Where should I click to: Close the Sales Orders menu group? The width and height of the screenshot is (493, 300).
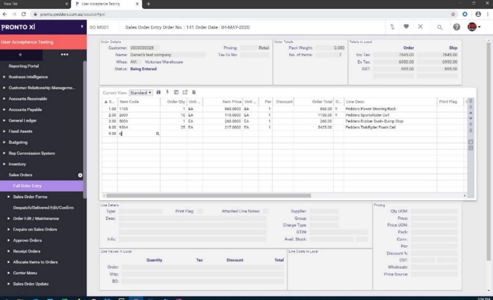click(80, 175)
